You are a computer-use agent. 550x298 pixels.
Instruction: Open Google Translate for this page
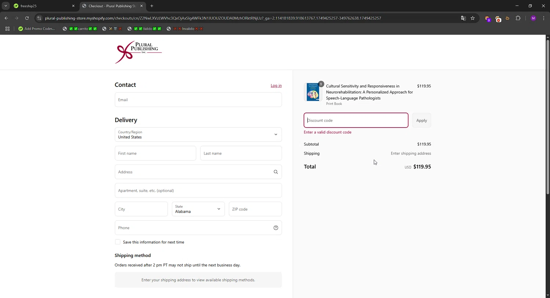click(x=463, y=18)
